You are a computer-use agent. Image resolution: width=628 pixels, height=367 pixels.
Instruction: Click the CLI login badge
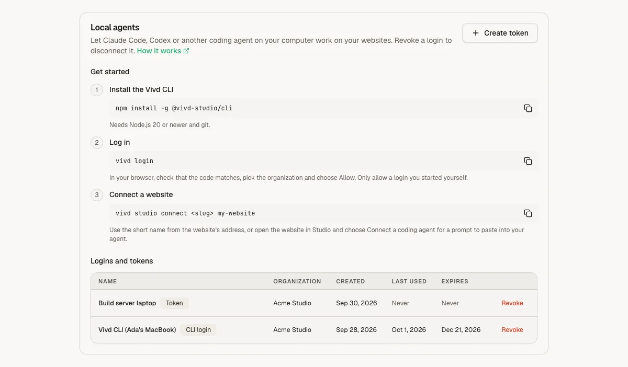[198, 330]
